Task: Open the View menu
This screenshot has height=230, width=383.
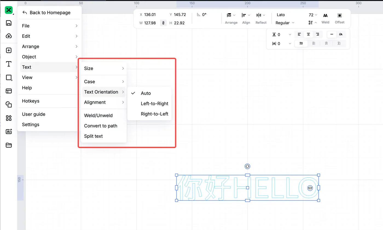Action: coord(50,77)
